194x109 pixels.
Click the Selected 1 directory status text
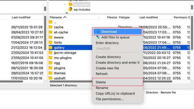(x=64, y=85)
